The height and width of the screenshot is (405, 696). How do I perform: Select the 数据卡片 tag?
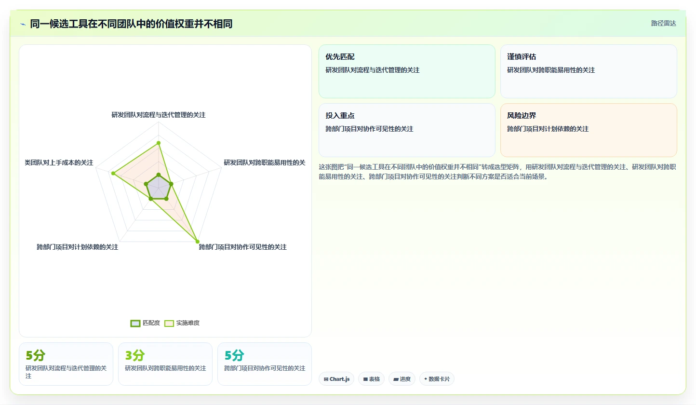[x=437, y=379]
